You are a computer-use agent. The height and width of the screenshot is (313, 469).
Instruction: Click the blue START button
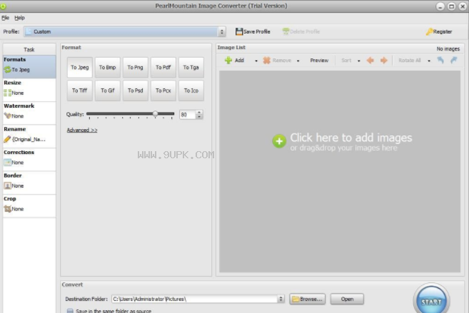click(x=431, y=300)
